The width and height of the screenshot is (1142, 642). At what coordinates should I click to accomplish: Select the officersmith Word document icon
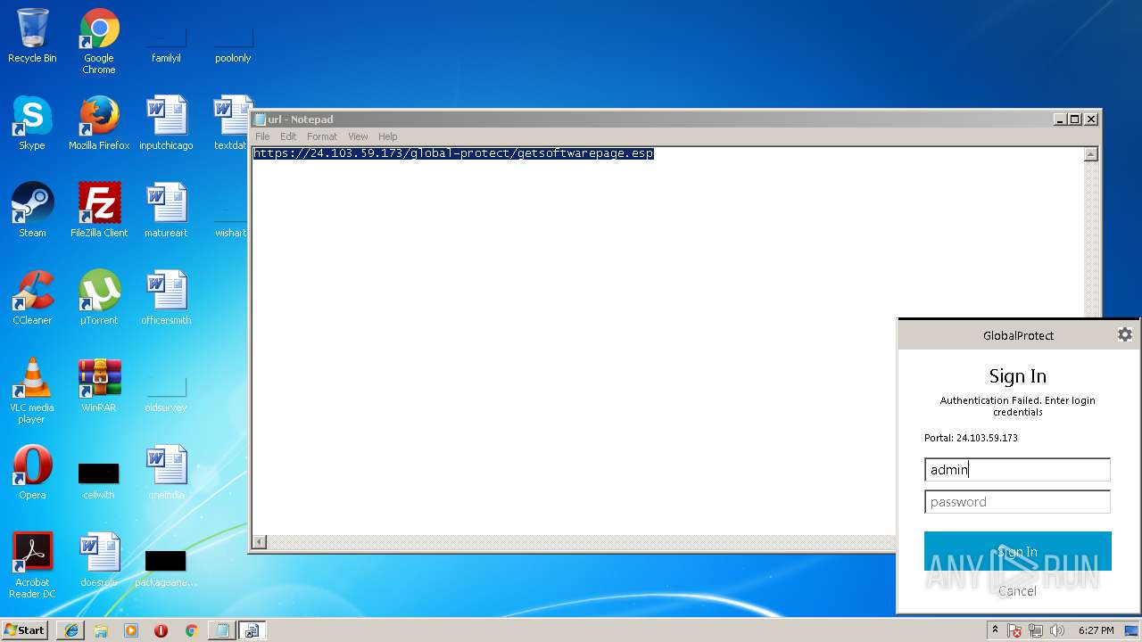click(166, 298)
